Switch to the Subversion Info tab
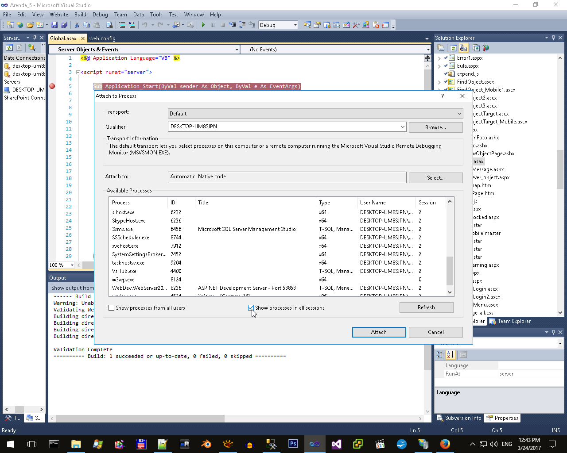Image resolution: width=567 pixels, height=453 pixels. pos(459,418)
